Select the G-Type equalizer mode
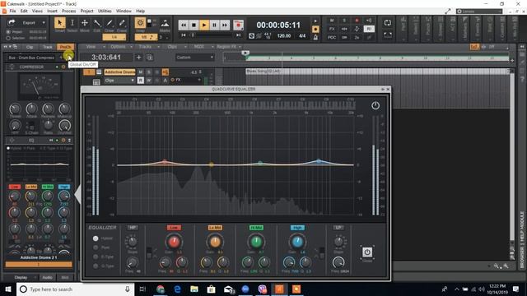This screenshot has height=296, width=527. (96, 266)
